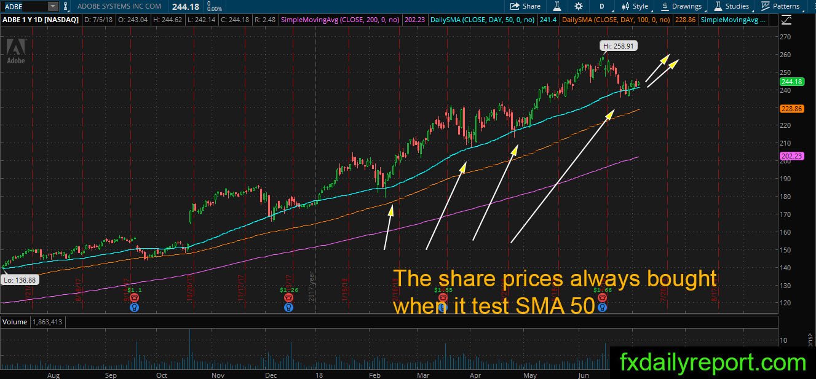The height and width of the screenshot is (379, 816).
Task: Click the March earnings phone icon ($1.55)
Action: click(x=442, y=297)
